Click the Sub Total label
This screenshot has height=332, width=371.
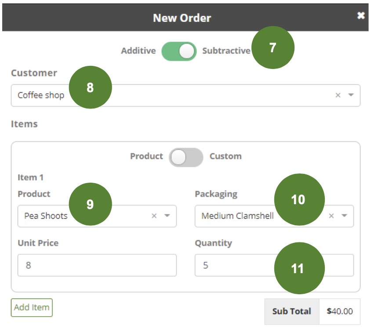pos(291,311)
